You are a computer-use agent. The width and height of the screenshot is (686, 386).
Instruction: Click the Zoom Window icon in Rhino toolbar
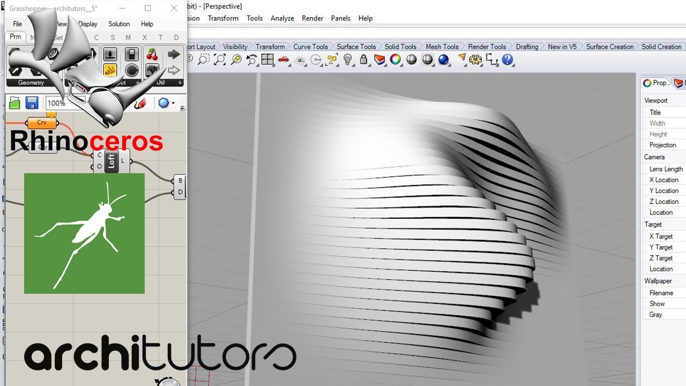[x=204, y=60]
